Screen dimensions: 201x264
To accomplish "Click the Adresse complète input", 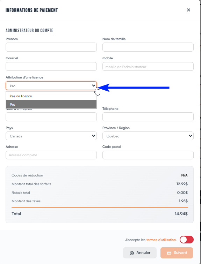I will pos(51,155).
